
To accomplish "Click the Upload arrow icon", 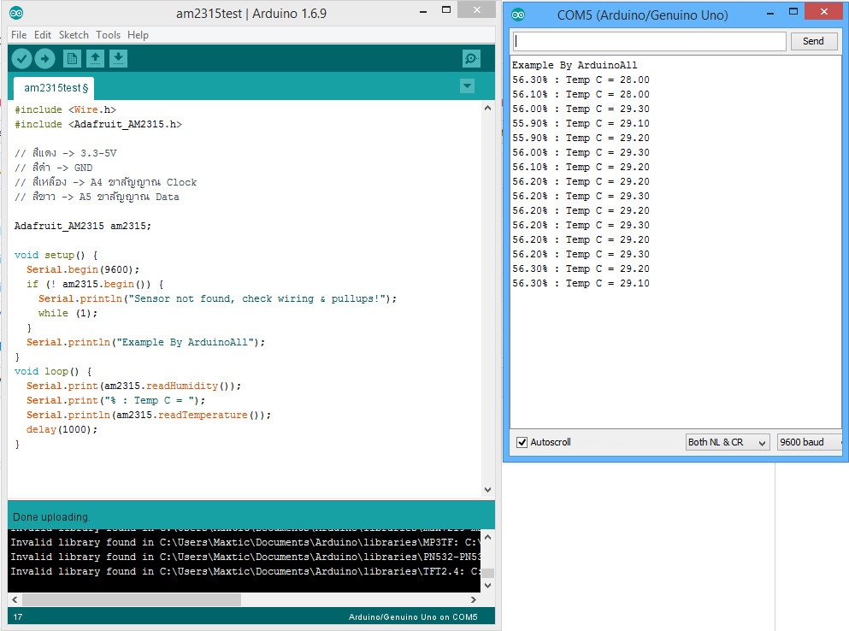I will click(45, 58).
